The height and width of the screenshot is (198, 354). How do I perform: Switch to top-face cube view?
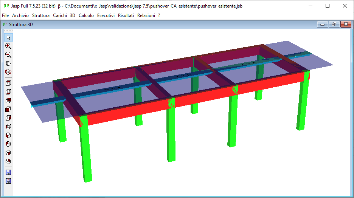click(8, 83)
